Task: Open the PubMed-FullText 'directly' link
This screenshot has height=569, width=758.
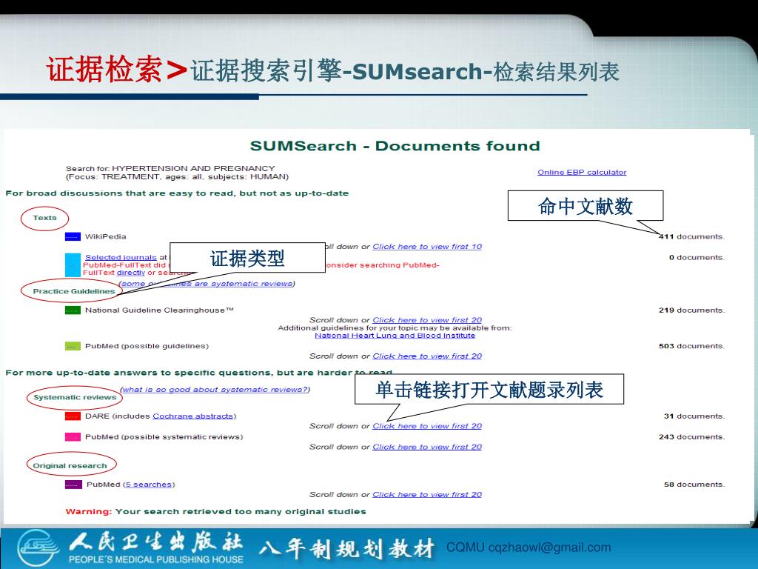Action: click(130, 273)
